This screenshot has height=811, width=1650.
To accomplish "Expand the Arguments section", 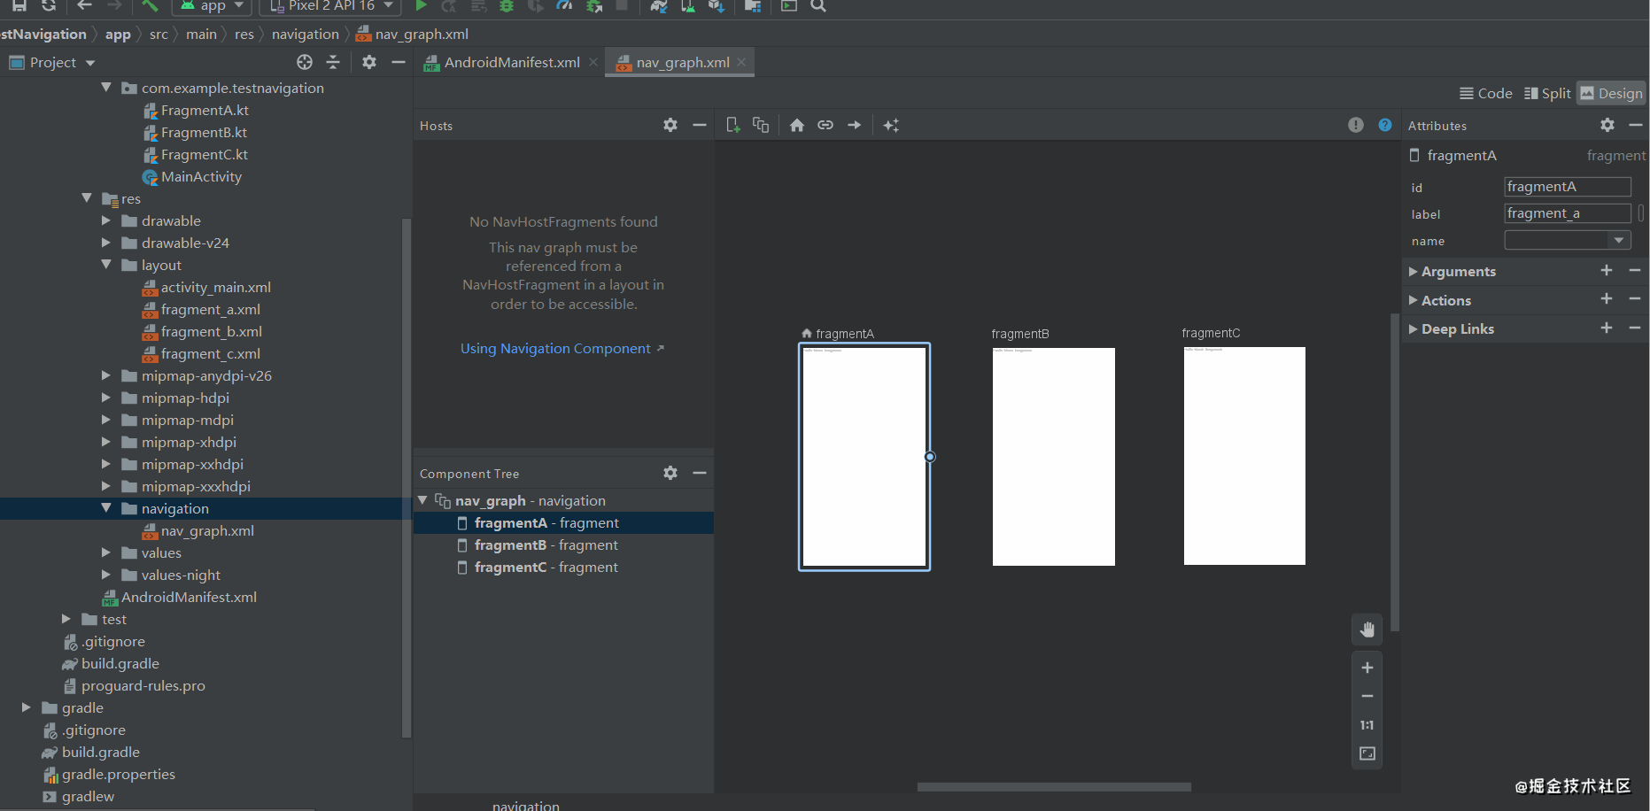I will point(1414,271).
